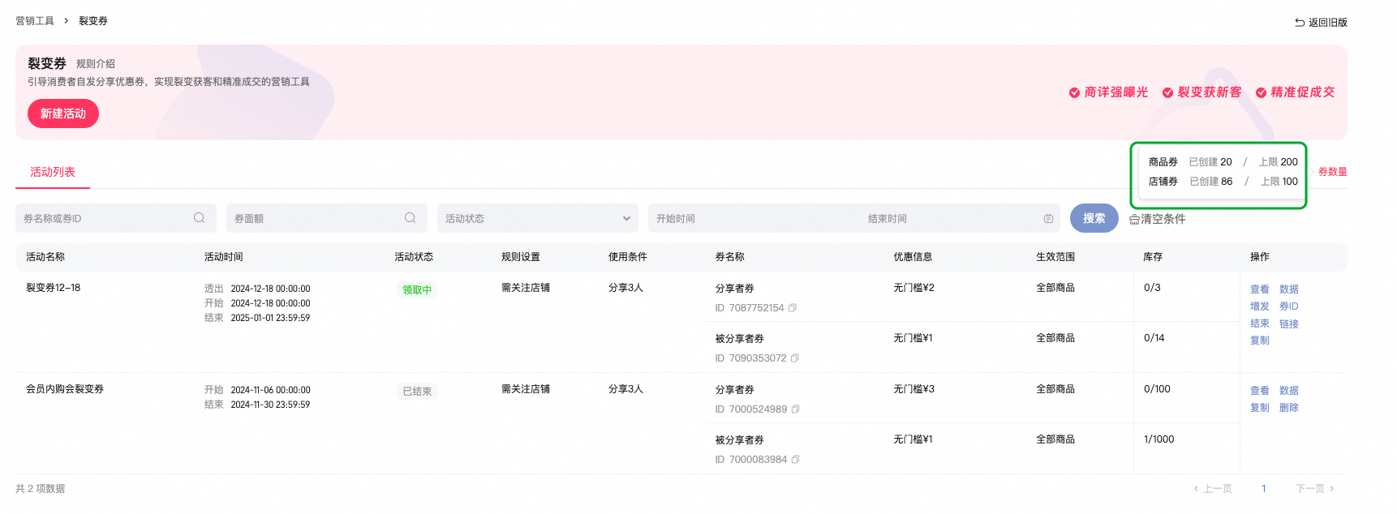
Task: Copy coupon ID 7090353072
Action: pos(795,358)
